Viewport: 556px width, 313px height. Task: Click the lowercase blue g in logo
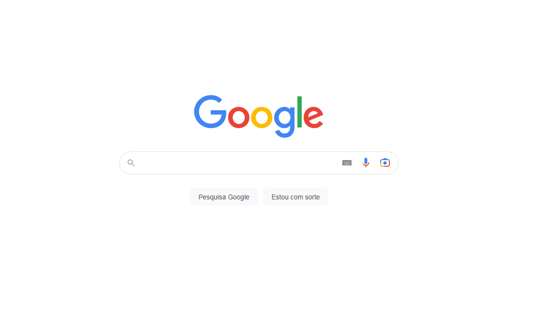pyautogui.click(x=284, y=122)
